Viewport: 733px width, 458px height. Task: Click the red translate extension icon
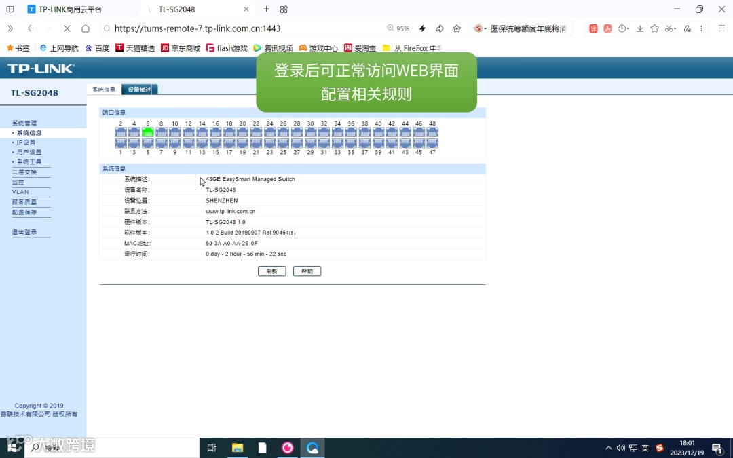coord(593,28)
